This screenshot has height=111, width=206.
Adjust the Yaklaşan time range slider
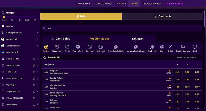[x=4, y=17]
